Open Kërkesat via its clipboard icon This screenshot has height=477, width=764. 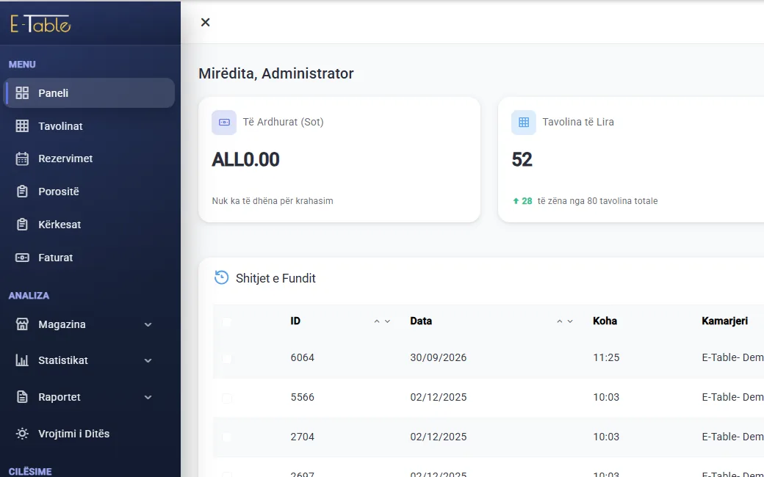point(22,225)
